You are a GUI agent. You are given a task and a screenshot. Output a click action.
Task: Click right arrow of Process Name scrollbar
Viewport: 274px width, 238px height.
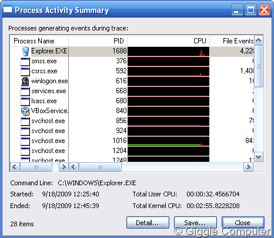[x=64, y=167]
